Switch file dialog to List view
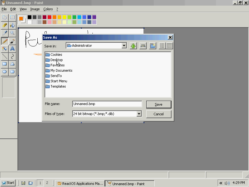This screenshot has width=249, height=187. [x=162, y=46]
